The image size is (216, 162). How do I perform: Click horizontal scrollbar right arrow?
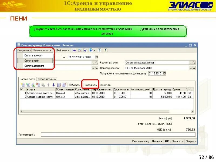click(x=192, y=111)
